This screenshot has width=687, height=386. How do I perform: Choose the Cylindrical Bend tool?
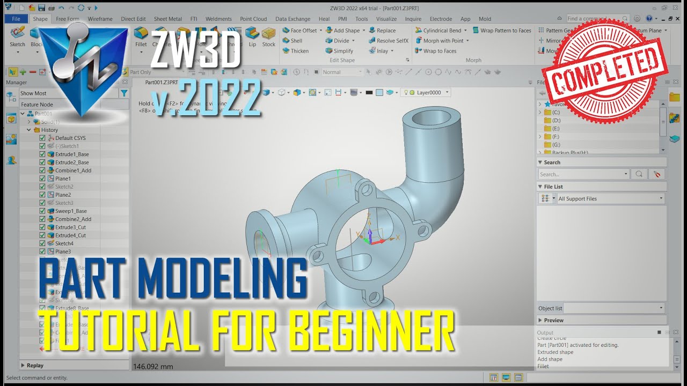437,31
